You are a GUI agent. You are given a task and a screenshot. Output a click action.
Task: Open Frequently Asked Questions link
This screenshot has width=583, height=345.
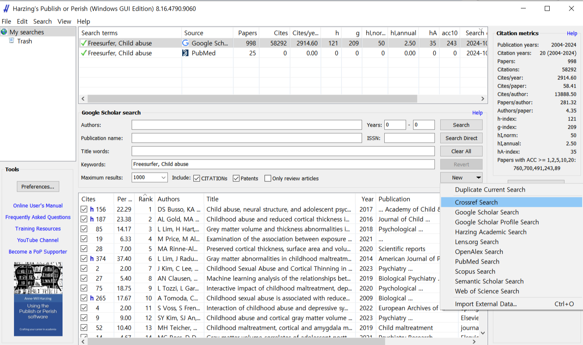[38, 217]
